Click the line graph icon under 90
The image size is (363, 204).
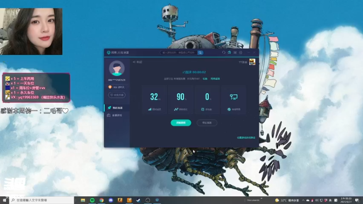[176, 109]
